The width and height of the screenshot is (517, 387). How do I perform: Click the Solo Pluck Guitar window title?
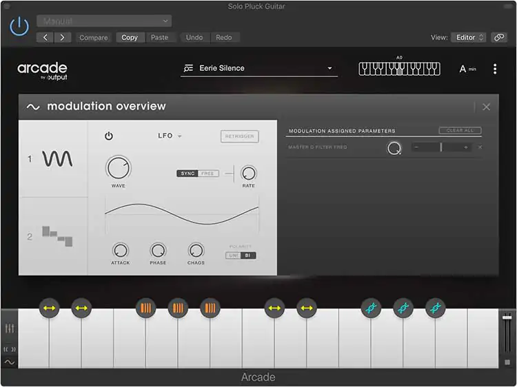(256, 6)
